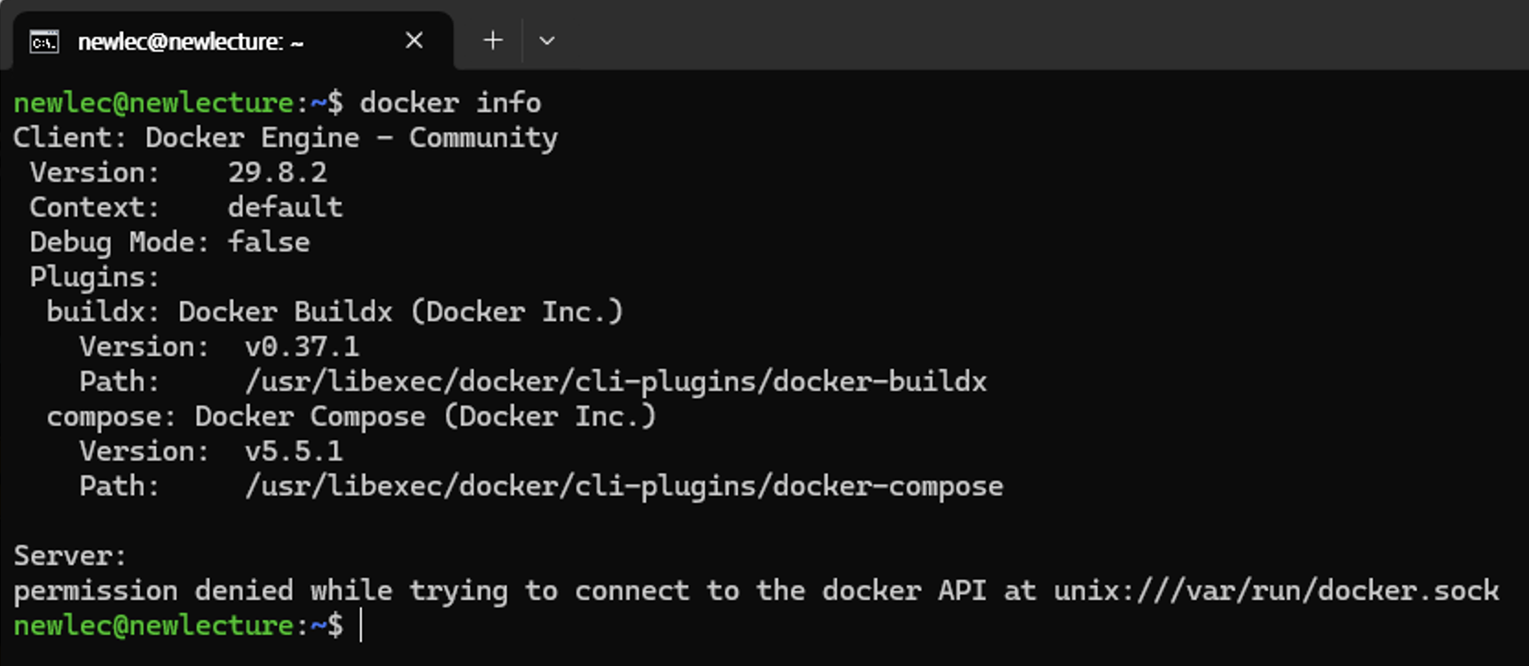Screen dimensions: 1529x666
Task: Click the compose version v5.5.1
Action: pyautogui.click(x=294, y=451)
